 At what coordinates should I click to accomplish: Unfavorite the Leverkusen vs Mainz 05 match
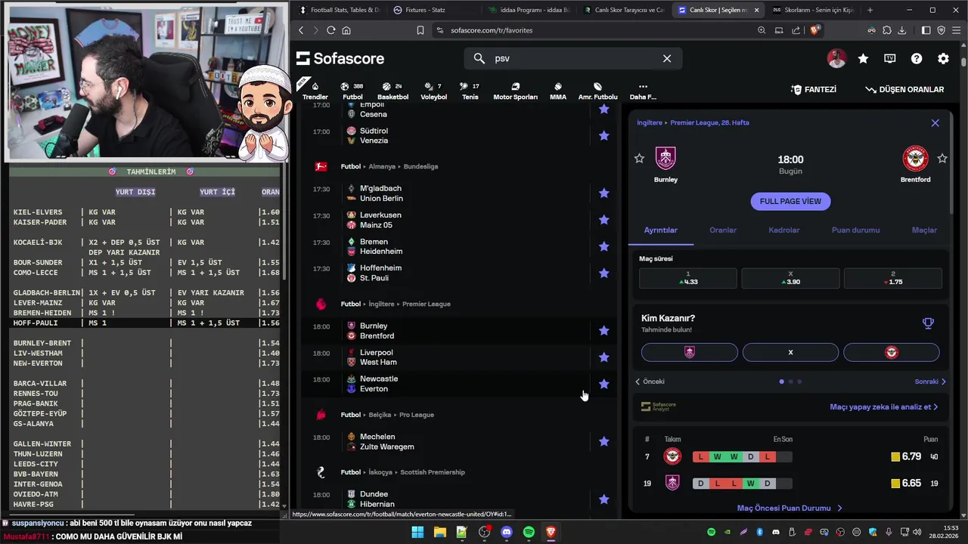(603, 219)
